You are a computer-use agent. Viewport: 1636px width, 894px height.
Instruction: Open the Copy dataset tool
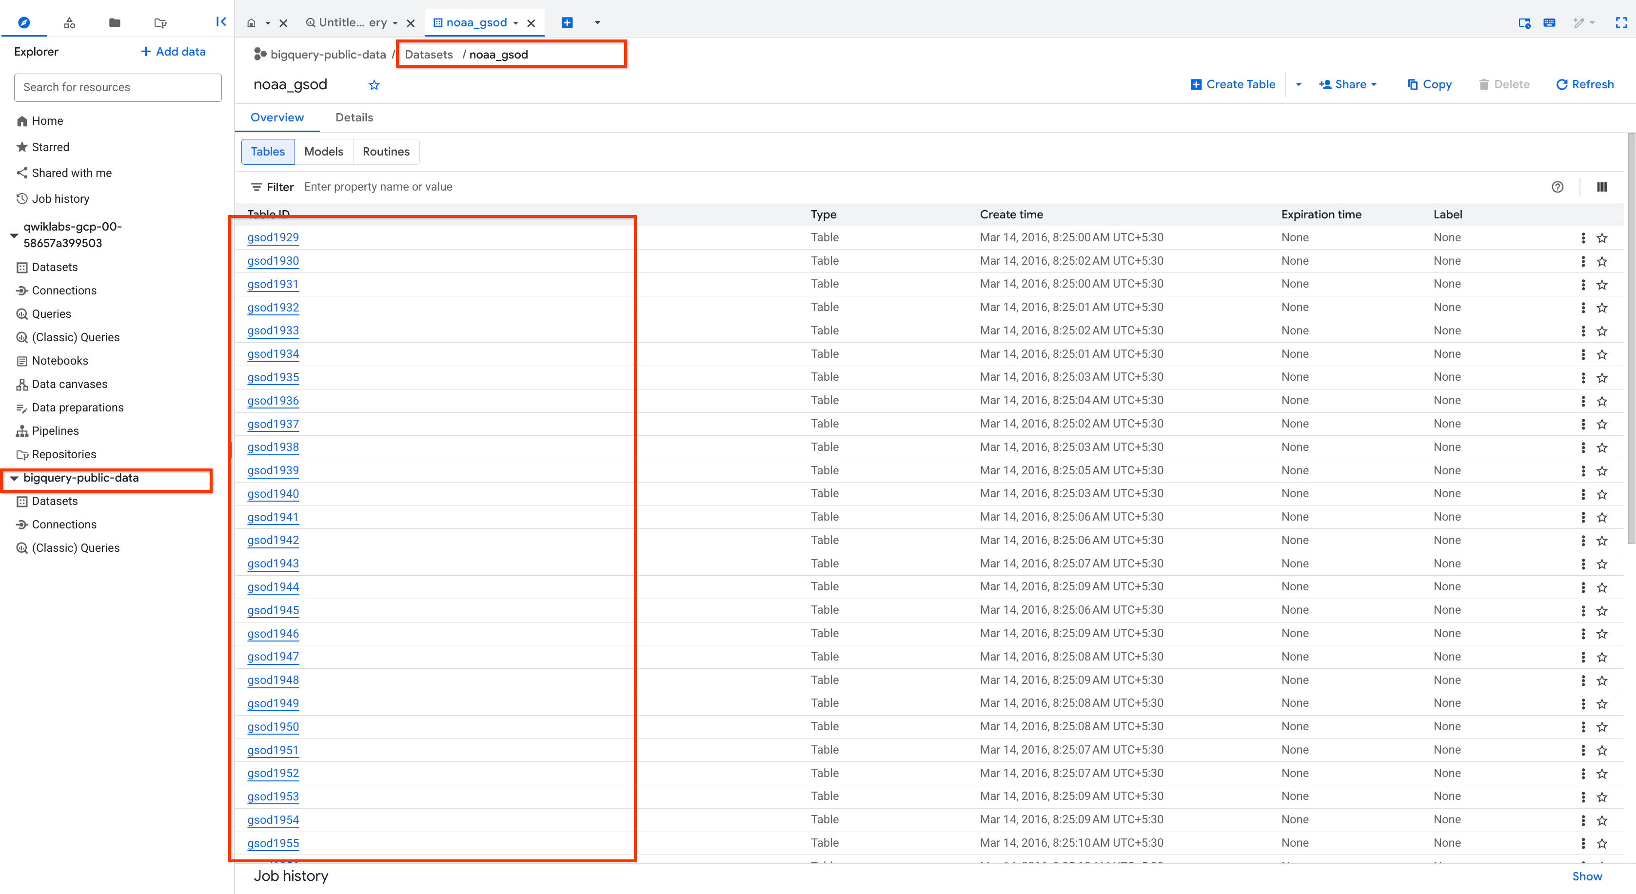point(1430,84)
